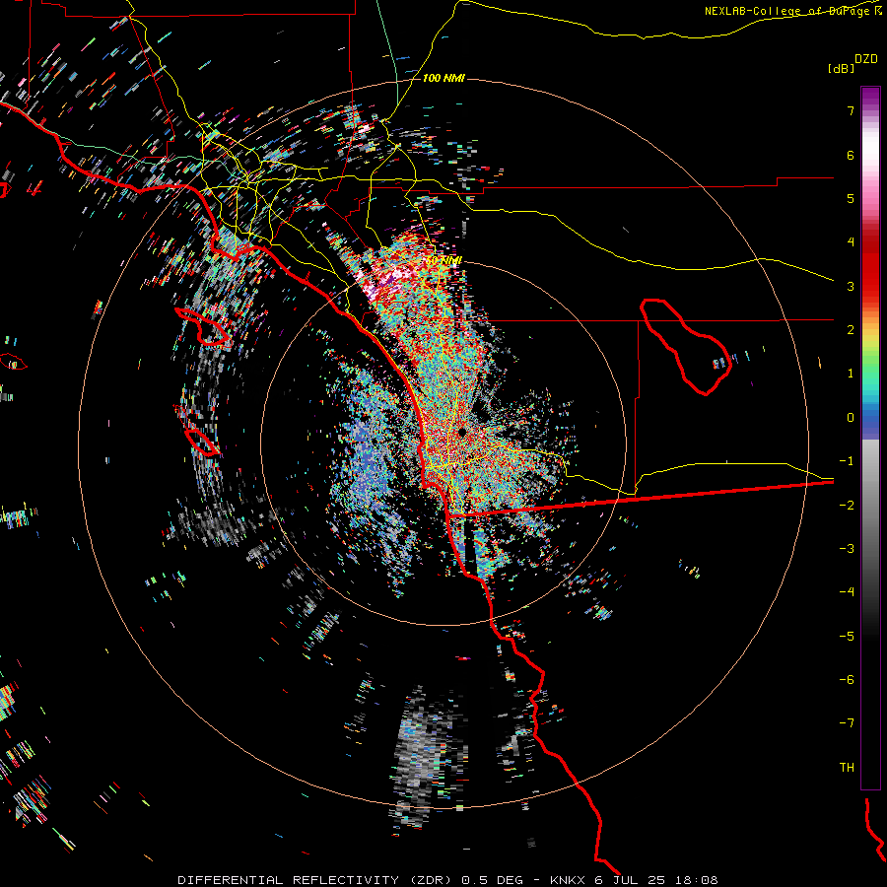Click the "TH" threshold label on the scale

point(847,768)
